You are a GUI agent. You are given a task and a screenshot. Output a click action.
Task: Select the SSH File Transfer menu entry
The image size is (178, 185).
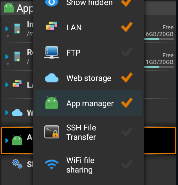(88, 132)
